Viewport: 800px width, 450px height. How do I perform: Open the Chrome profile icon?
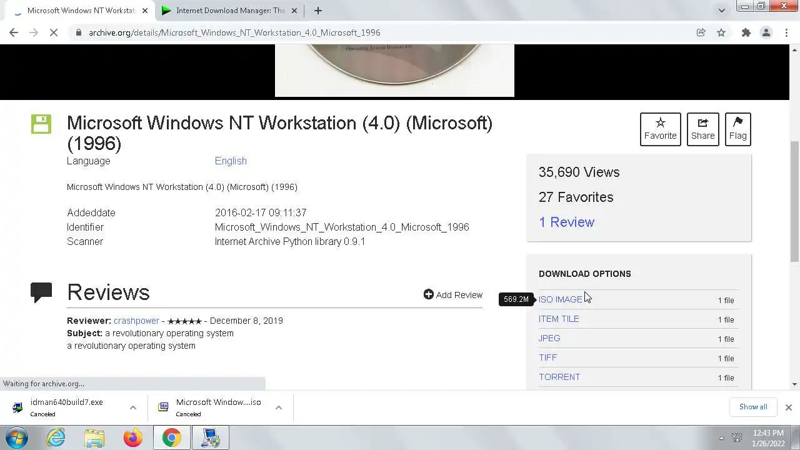pos(766,32)
